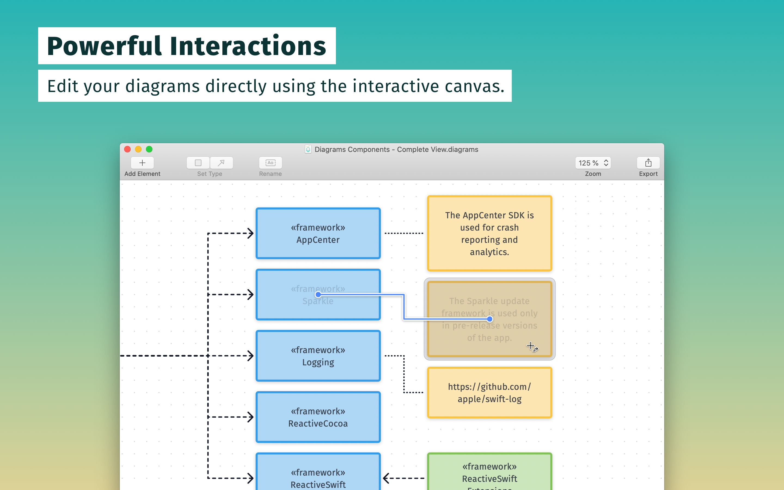Image resolution: width=784 pixels, height=490 pixels.
Task: Open the 125 % zoom dropdown
Action: tap(593, 163)
